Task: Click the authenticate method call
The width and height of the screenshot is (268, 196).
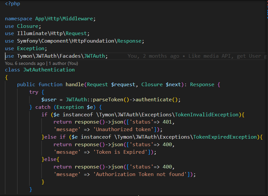Action: [x=153, y=100]
